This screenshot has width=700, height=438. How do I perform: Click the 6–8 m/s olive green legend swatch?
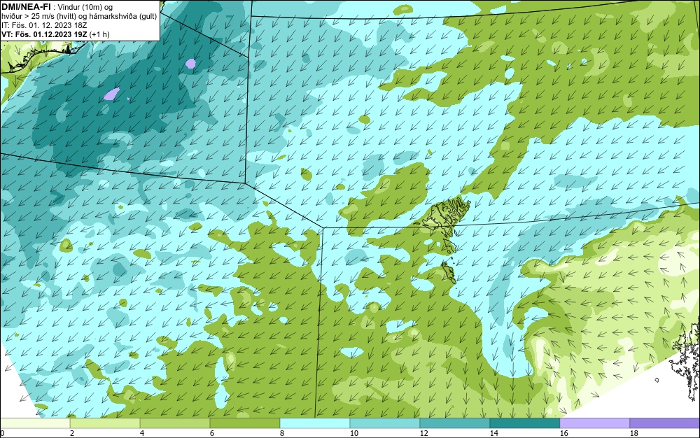point(244,423)
